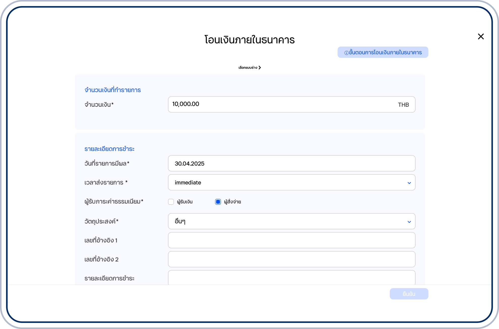The width and height of the screenshot is (499, 329).
Task: Click the วัตถุประสงค์ dropdown arrow icon
Action: [x=409, y=222]
